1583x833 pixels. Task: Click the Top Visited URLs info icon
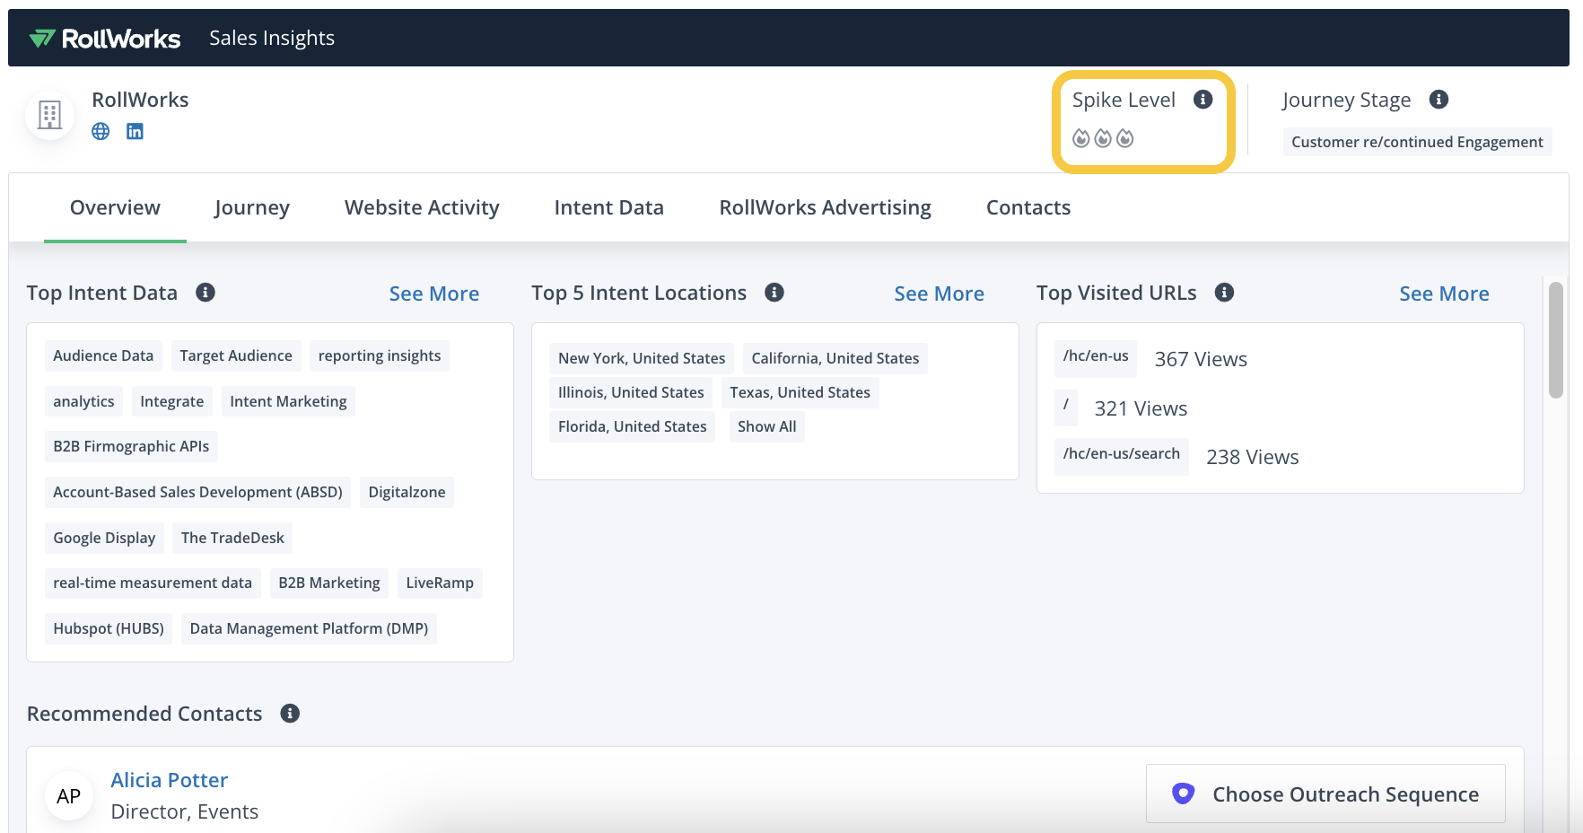coord(1224,293)
